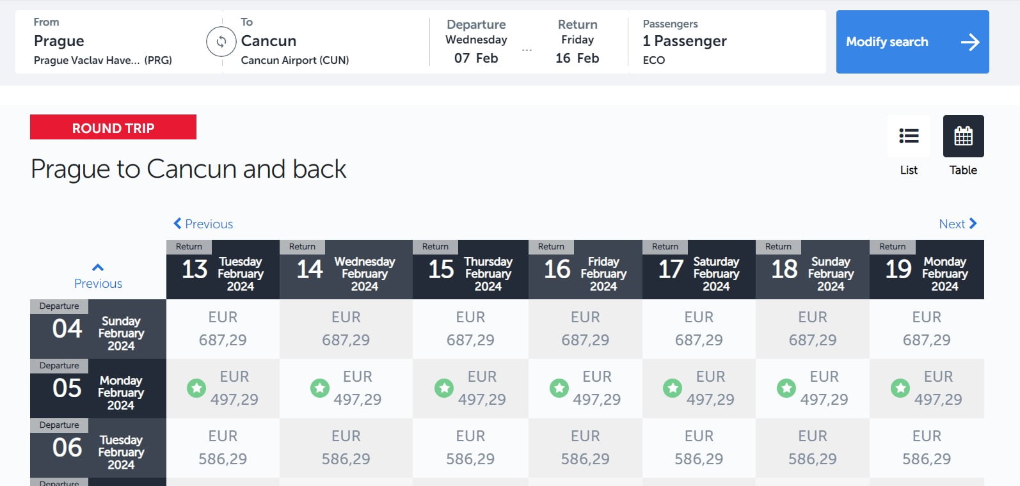Click green star in 16 February column
The width and height of the screenshot is (1020, 486).
[x=559, y=388]
